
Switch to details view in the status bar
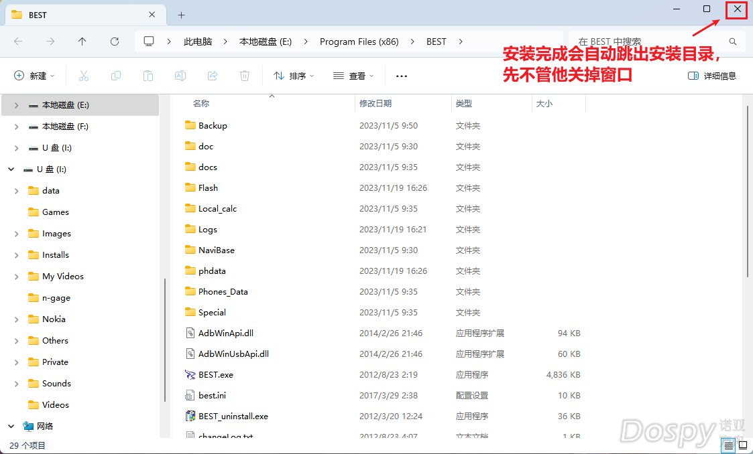(728, 445)
